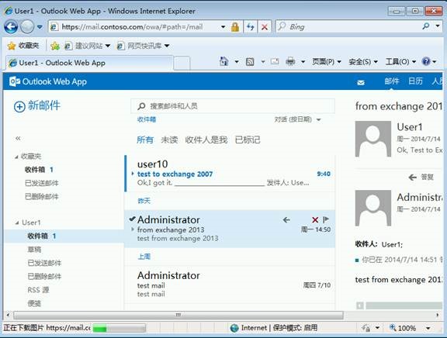This screenshot has height=338, width=447.
Task: Open 工具(O) tools menu
Action: click(400, 61)
